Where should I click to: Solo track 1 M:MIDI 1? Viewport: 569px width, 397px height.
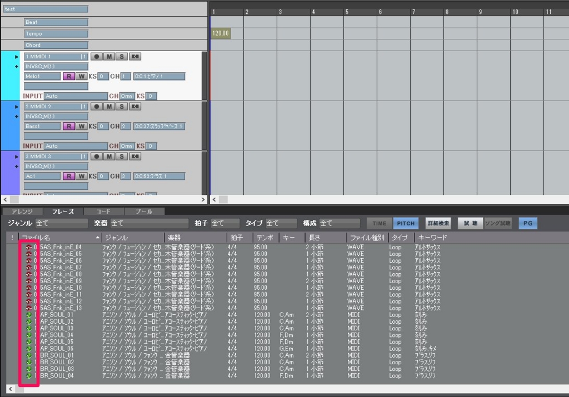122,57
